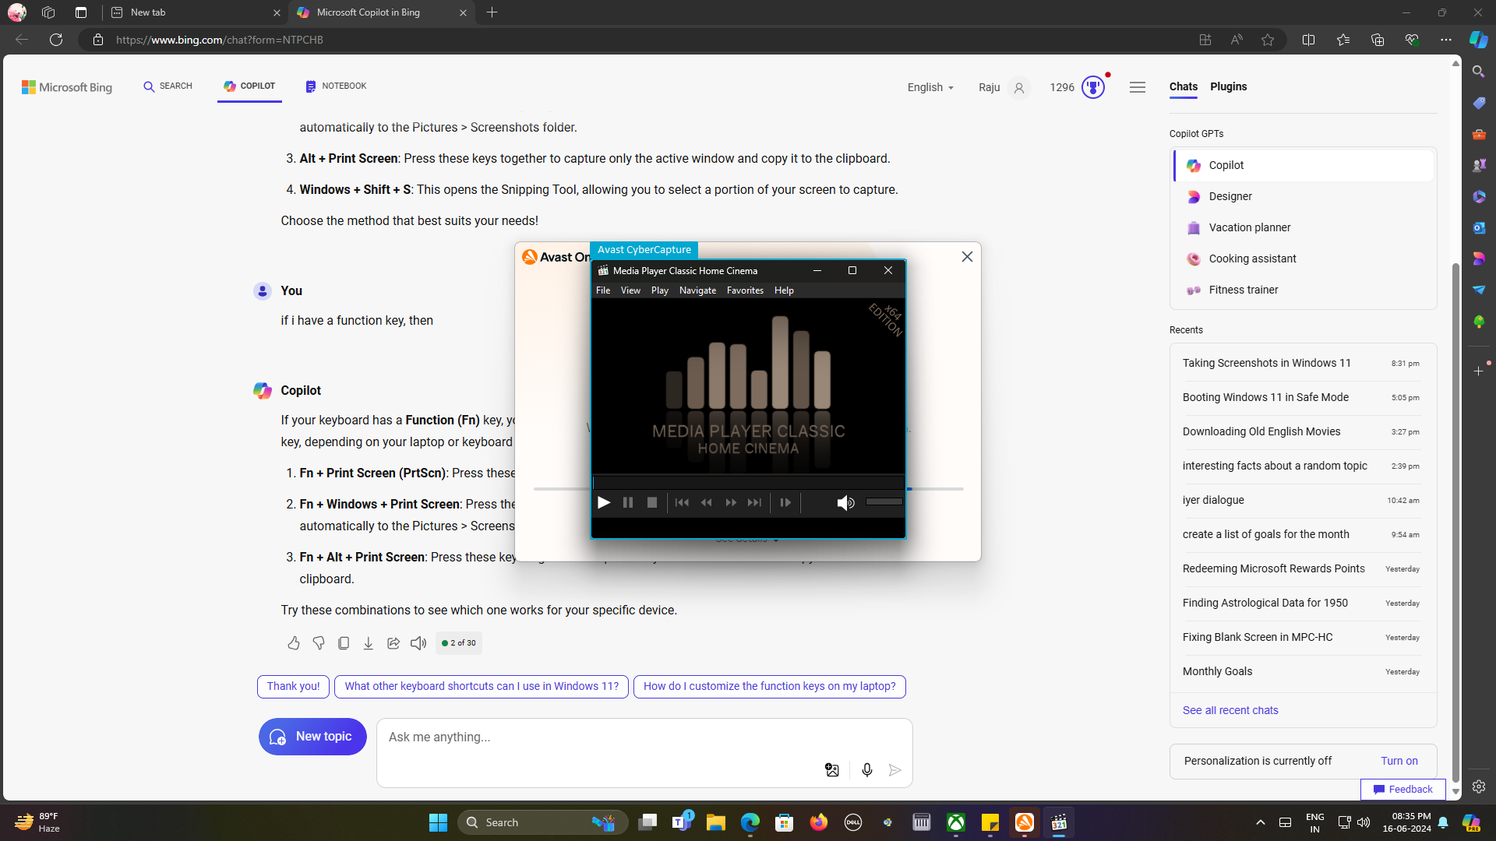This screenshot has width=1496, height=841.
Task: Open recent chat Booting Windows 11 in Safe Mode
Action: click(x=1302, y=398)
